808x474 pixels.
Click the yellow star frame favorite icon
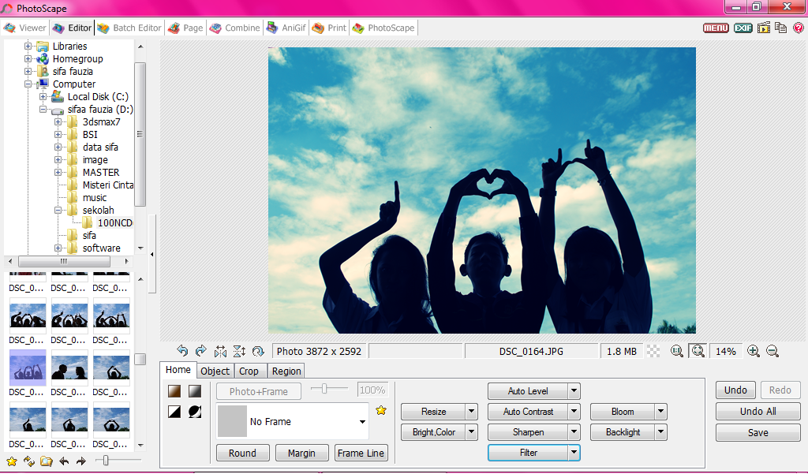pyautogui.click(x=381, y=411)
